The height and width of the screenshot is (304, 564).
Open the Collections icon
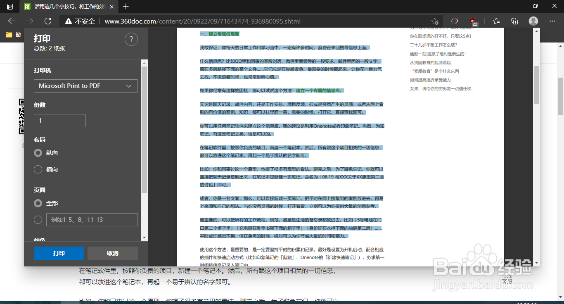click(x=514, y=21)
